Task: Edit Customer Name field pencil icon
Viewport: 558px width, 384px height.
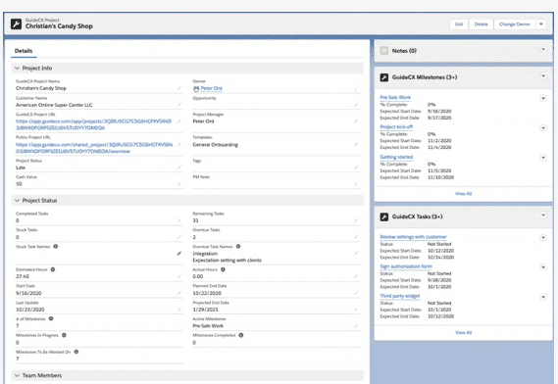Action: tap(179, 105)
